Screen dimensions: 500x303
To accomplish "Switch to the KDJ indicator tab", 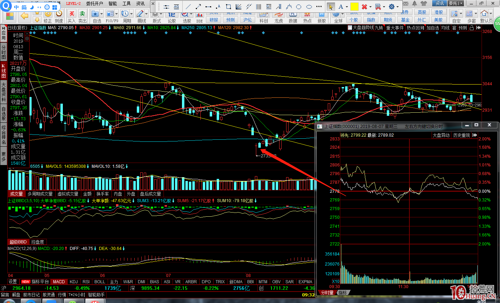I will point(74,282).
